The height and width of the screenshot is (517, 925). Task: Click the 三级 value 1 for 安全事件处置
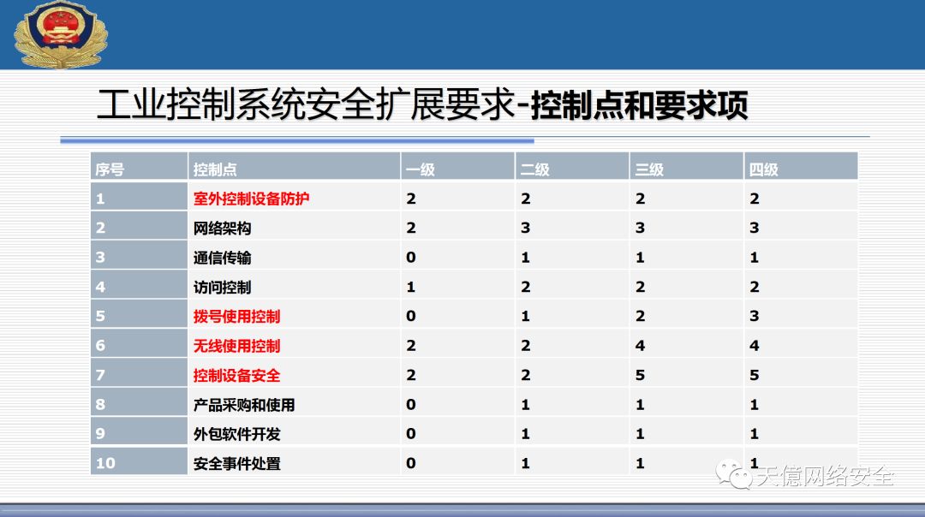point(640,463)
